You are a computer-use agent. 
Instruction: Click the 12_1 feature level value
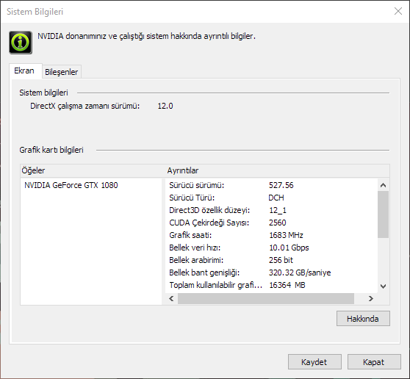[x=278, y=210]
